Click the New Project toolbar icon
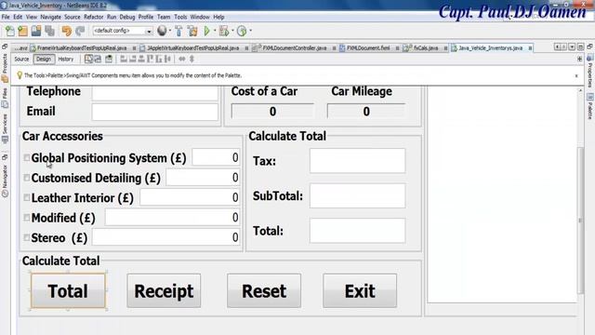The height and width of the screenshot is (335, 595). 22,31
